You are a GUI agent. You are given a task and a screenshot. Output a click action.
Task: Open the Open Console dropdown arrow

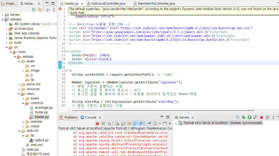170,123
